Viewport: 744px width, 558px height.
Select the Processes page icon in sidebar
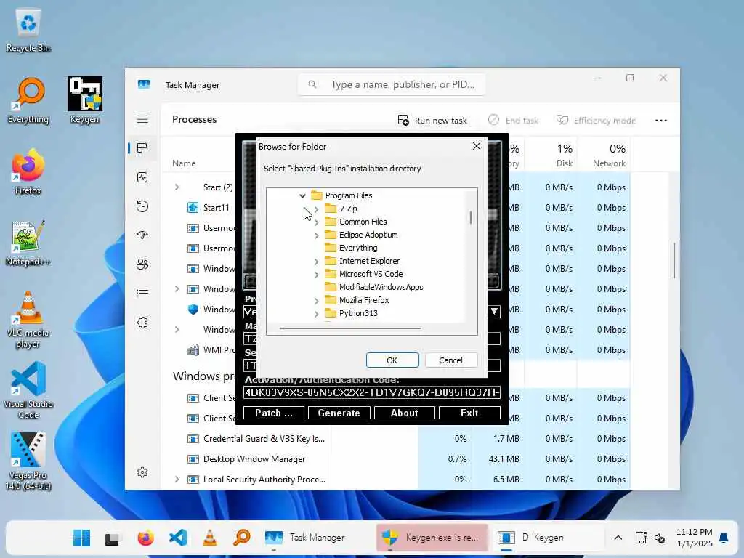pos(142,148)
